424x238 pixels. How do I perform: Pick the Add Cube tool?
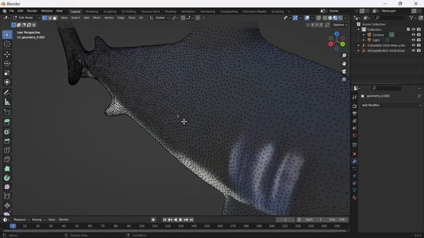(x=7, y=112)
